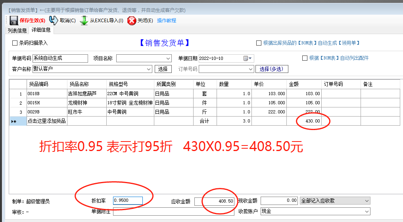The width and height of the screenshot is (403, 222).
Task: Expand the 收款账户 现金 dropdown
Action: tap(367, 211)
